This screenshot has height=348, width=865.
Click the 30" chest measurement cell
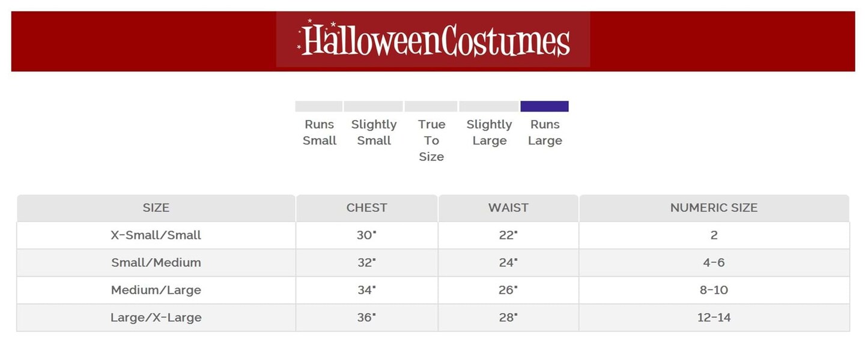(366, 235)
